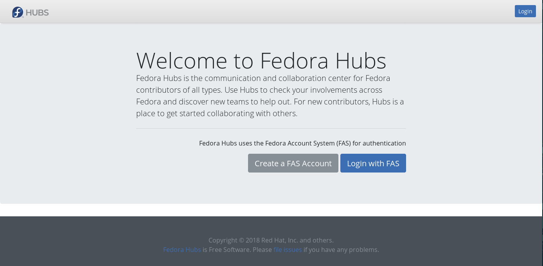Click the HUBS wordmark beside the logo

tap(37, 13)
